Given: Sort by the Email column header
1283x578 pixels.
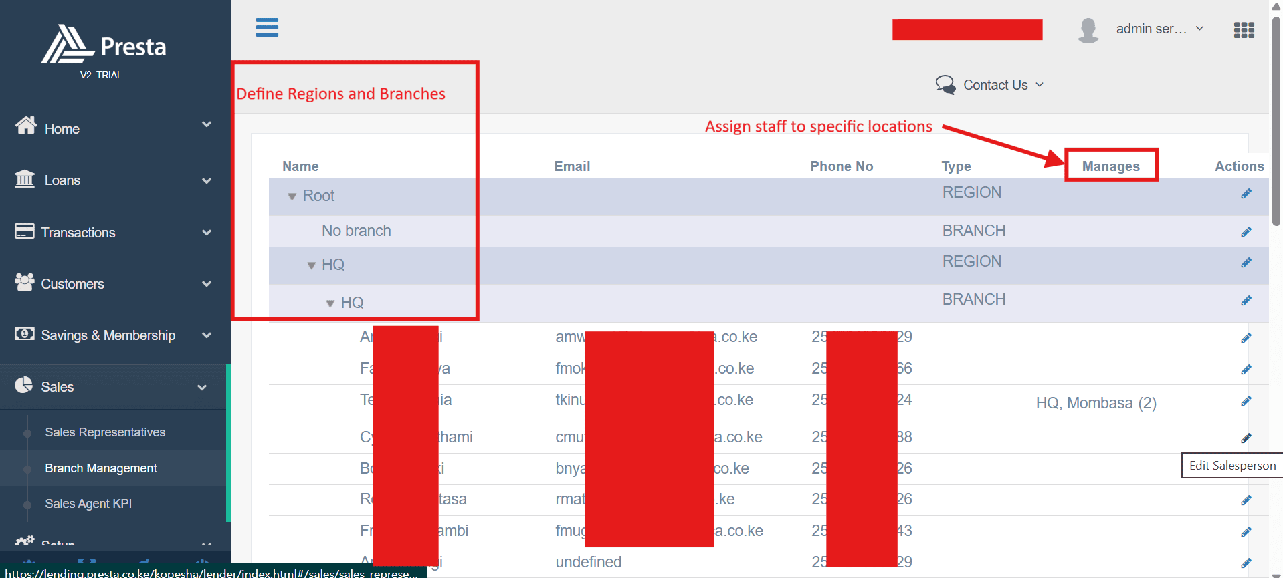Looking at the screenshot, I should click(572, 166).
